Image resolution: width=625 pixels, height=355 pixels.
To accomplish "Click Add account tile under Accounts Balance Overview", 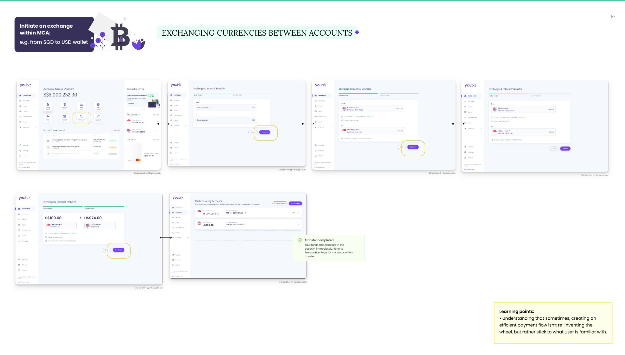I will (x=98, y=106).
